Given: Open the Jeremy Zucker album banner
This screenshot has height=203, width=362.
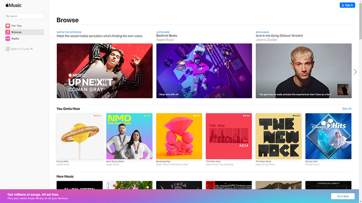Looking at the screenshot, I should pyautogui.click(x=304, y=71).
